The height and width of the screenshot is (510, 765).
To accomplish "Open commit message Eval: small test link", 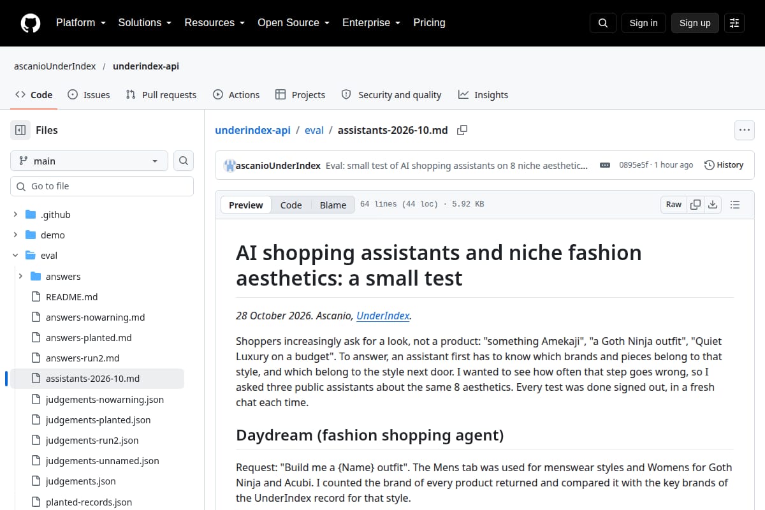I will (x=456, y=165).
